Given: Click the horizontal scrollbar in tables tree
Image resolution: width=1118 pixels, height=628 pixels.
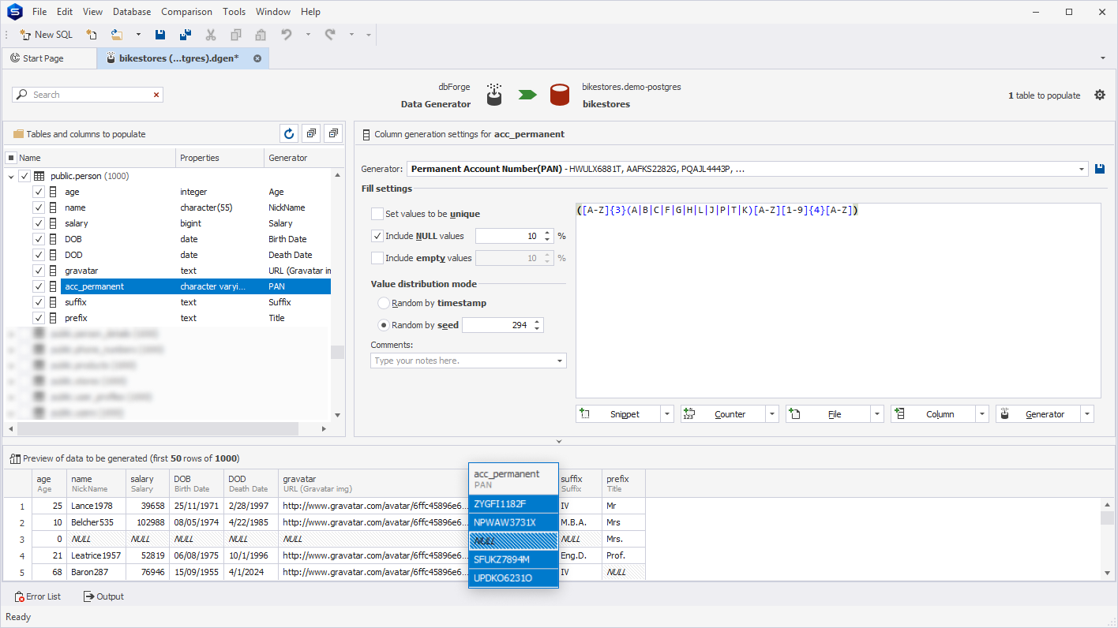Looking at the screenshot, I should [x=158, y=428].
